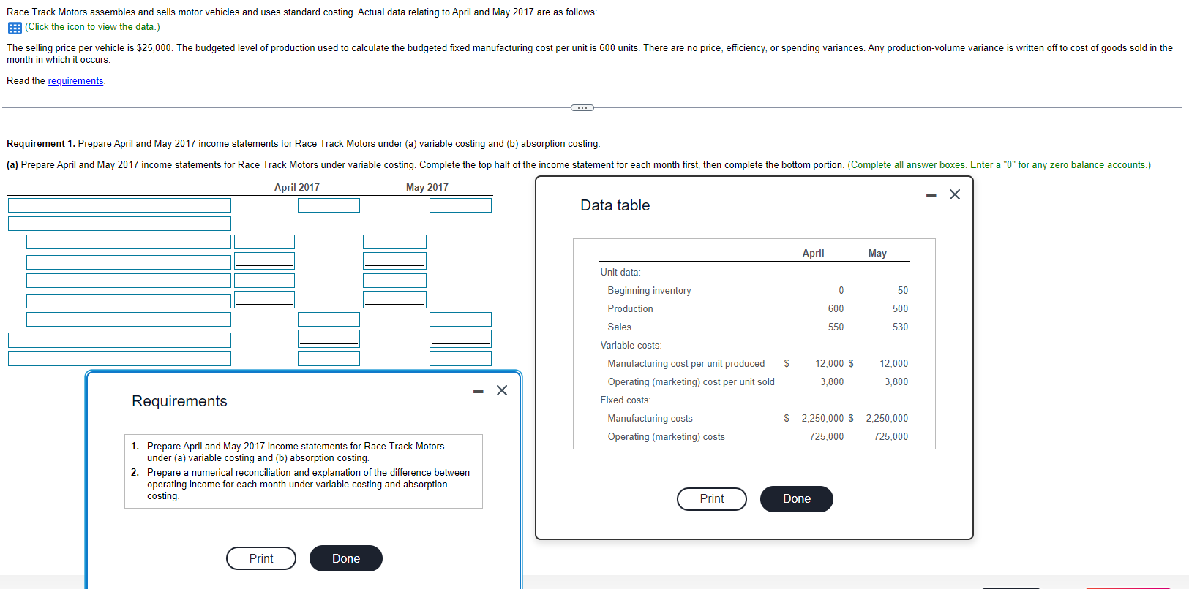Select the April 2017 amount field in the first row
Image resolution: width=1189 pixels, height=589 pixels.
tap(329, 205)
